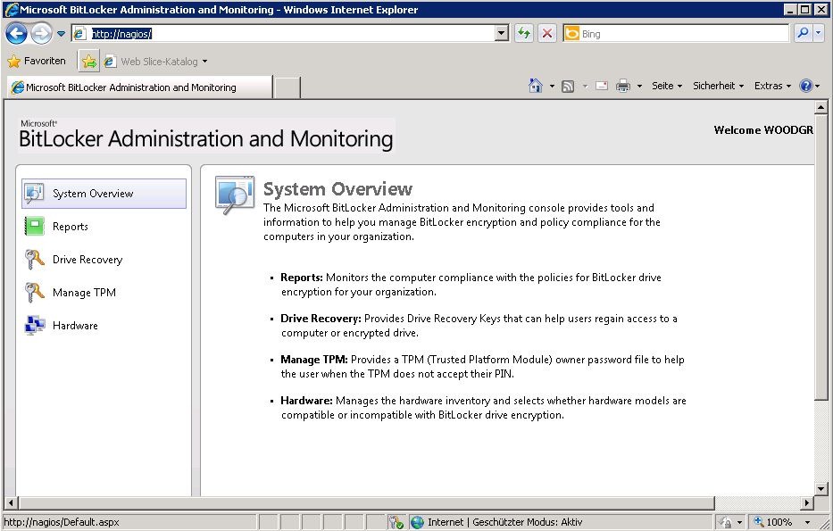This screenshot has height=531, width=833.
Task: Click the RSS feed toolbar icon
Action: coord(566,85)
